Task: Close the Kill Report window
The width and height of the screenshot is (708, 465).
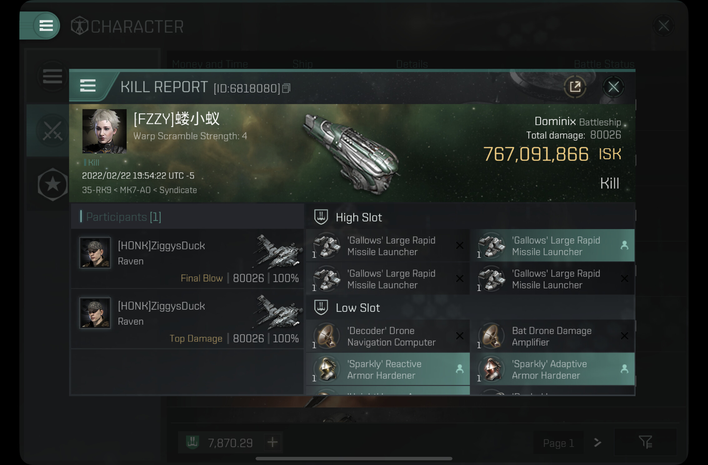Action: pos(613,87)
